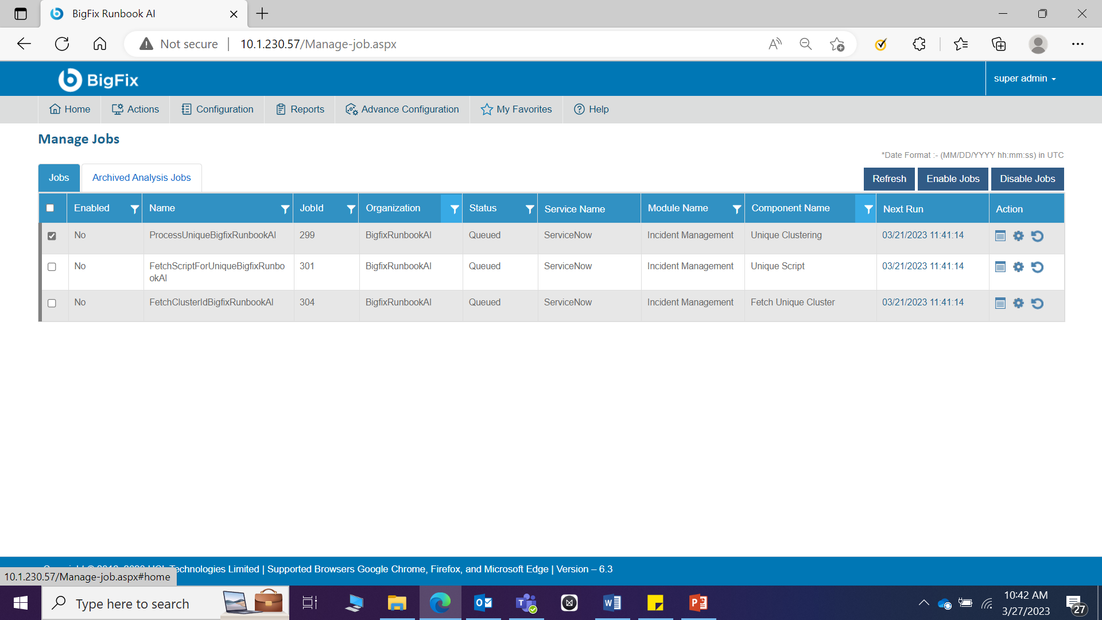Open the Advance Configuration menu
The height and width of the screenshot is (620, 1102).
point(402,109)
